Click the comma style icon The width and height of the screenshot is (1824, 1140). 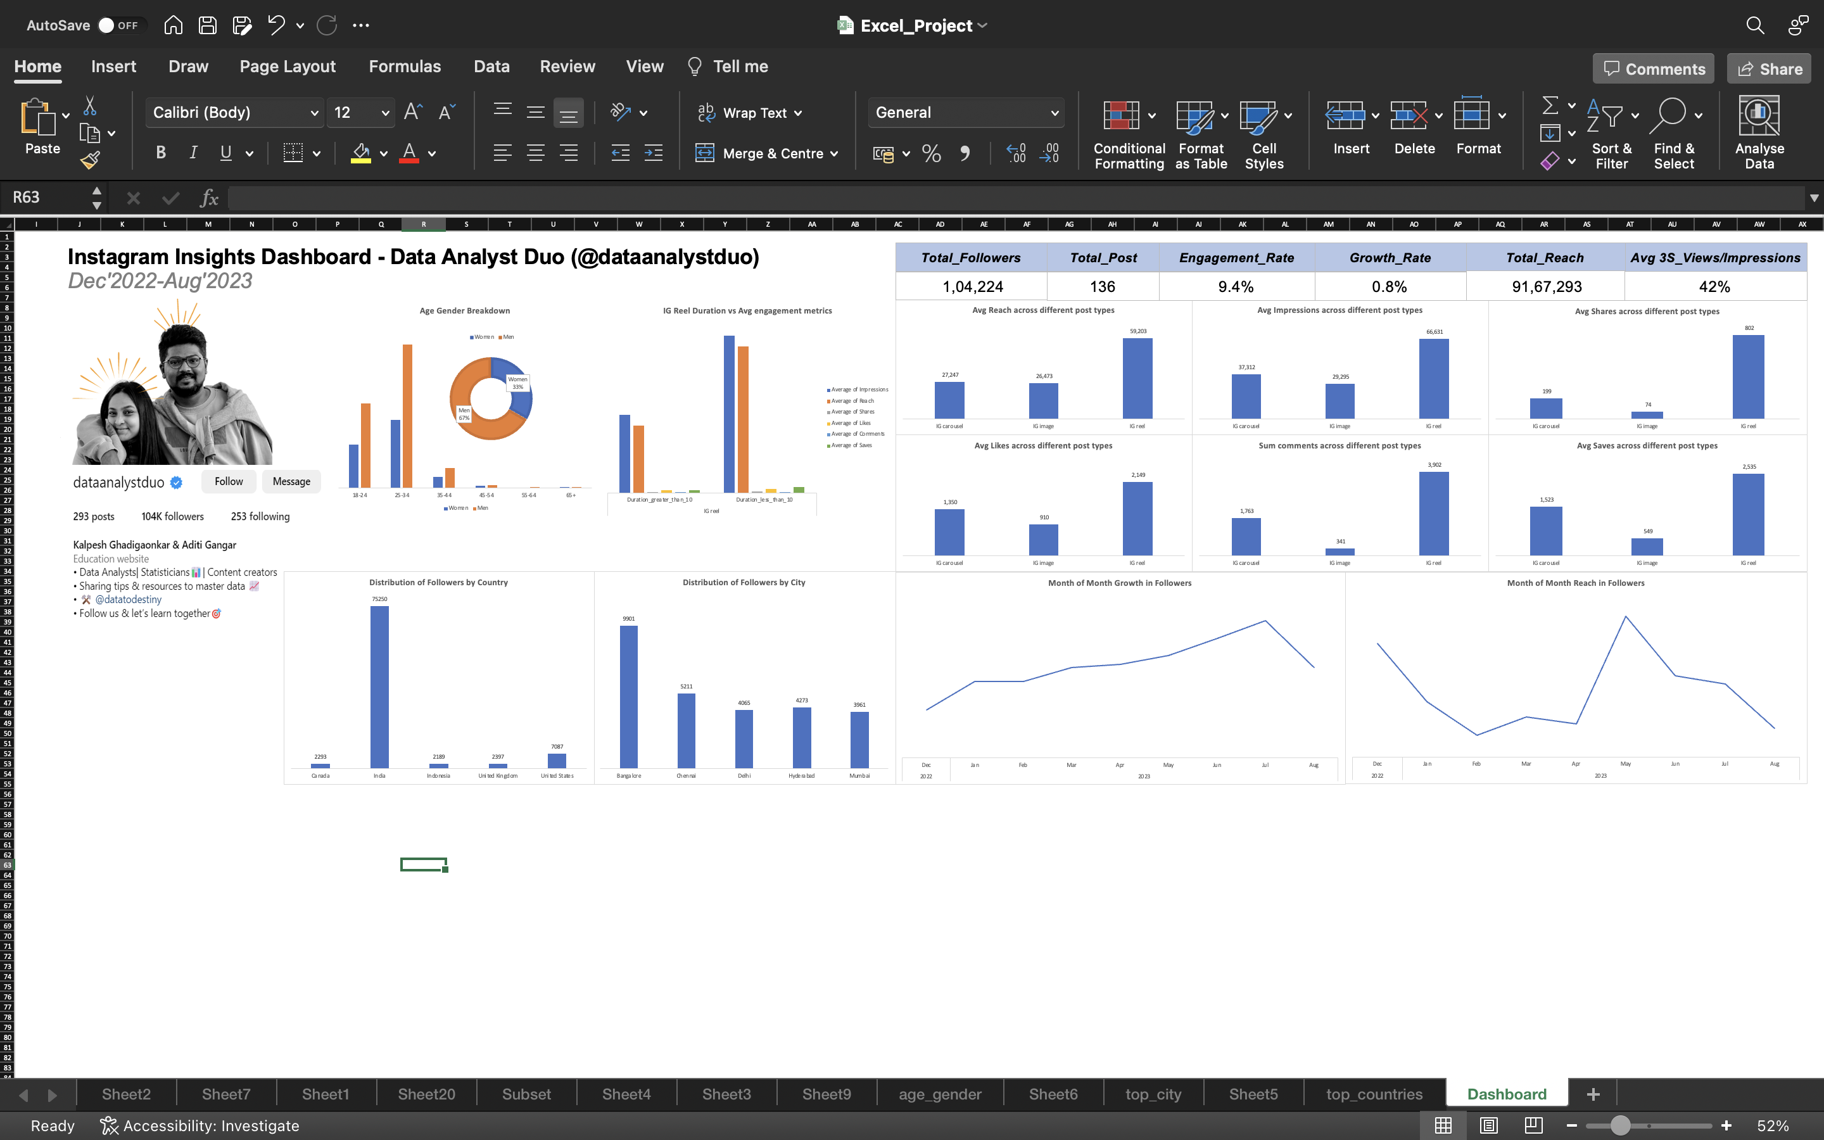pyautogui.click(x=965, y=153)
